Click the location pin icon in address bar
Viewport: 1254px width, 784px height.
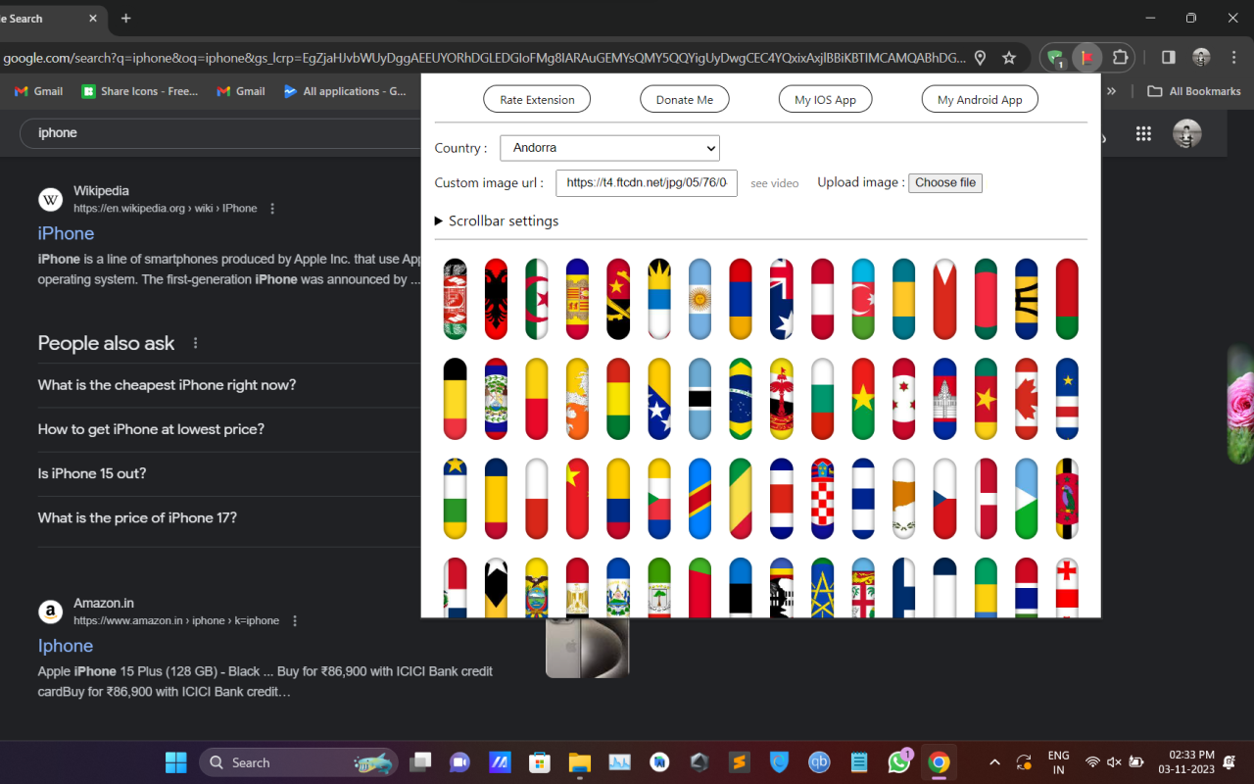point(980,58)
